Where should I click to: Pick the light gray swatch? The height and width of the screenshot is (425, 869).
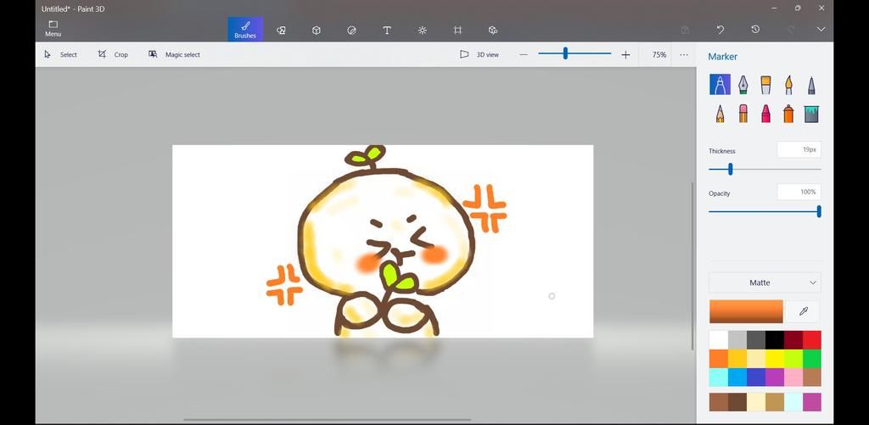click(737, 339)
